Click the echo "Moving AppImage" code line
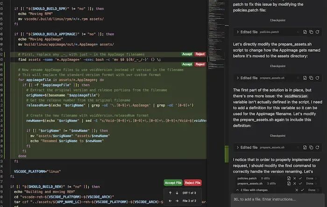327x207 pixels. (41, 39)
